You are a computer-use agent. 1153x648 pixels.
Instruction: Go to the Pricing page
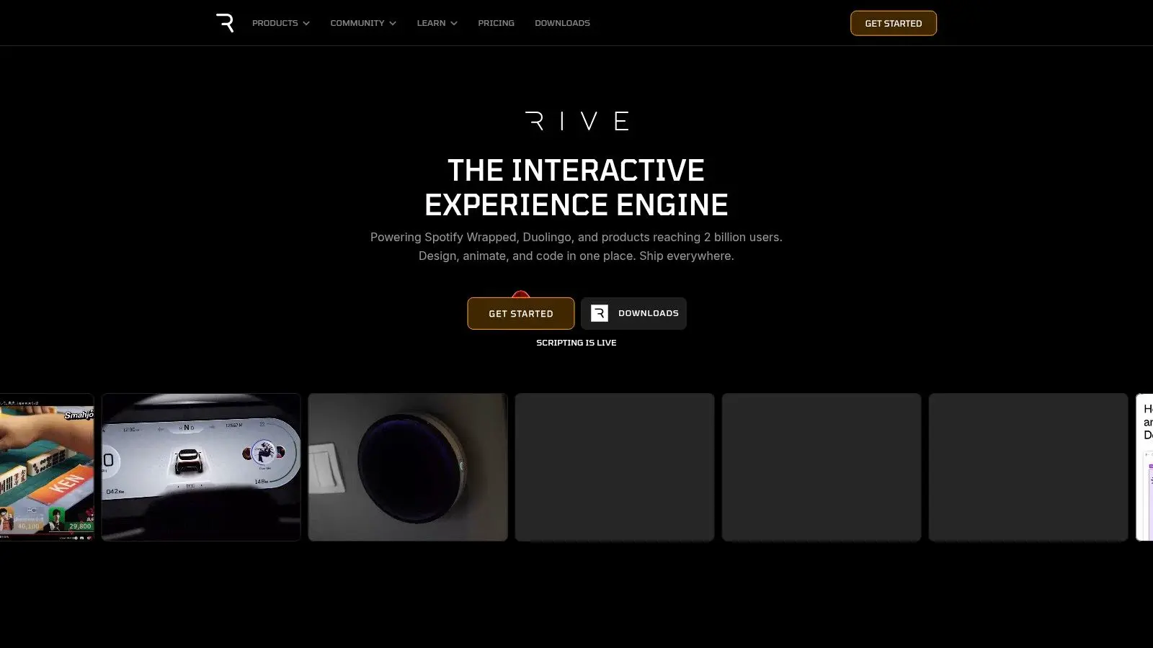497,23
